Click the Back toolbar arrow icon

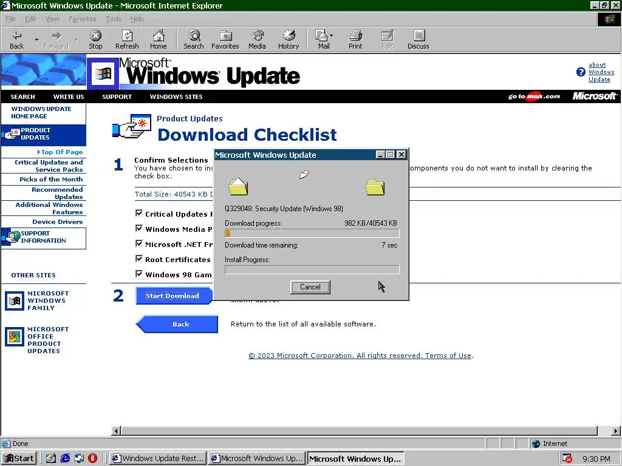click(x=16, y=36)
